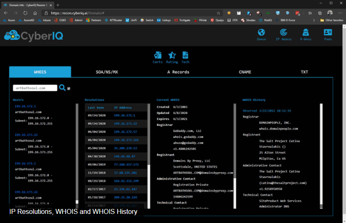Switch to the TXT tab
Viewport: 346px width, 223px height.
(x=304, y=72)
